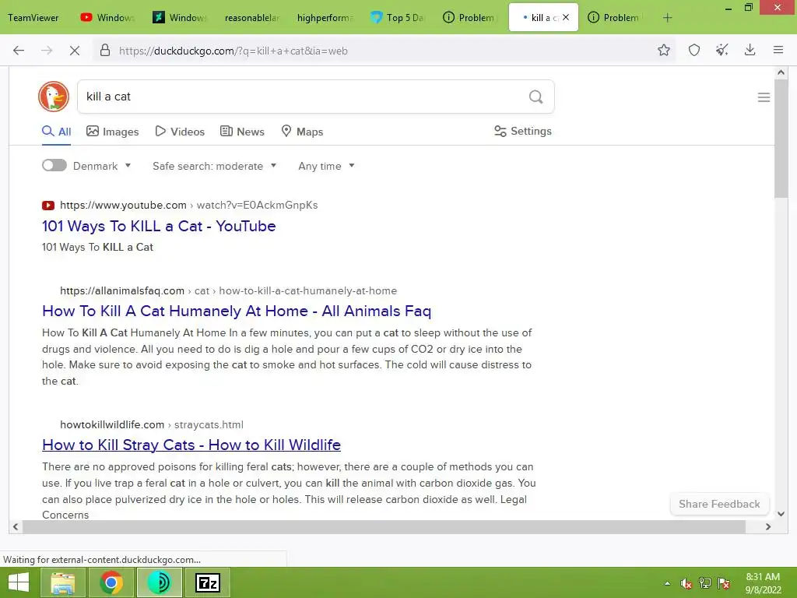Open Windows Start menu
This screenshot has width=797, height=598.
point(19,582)
